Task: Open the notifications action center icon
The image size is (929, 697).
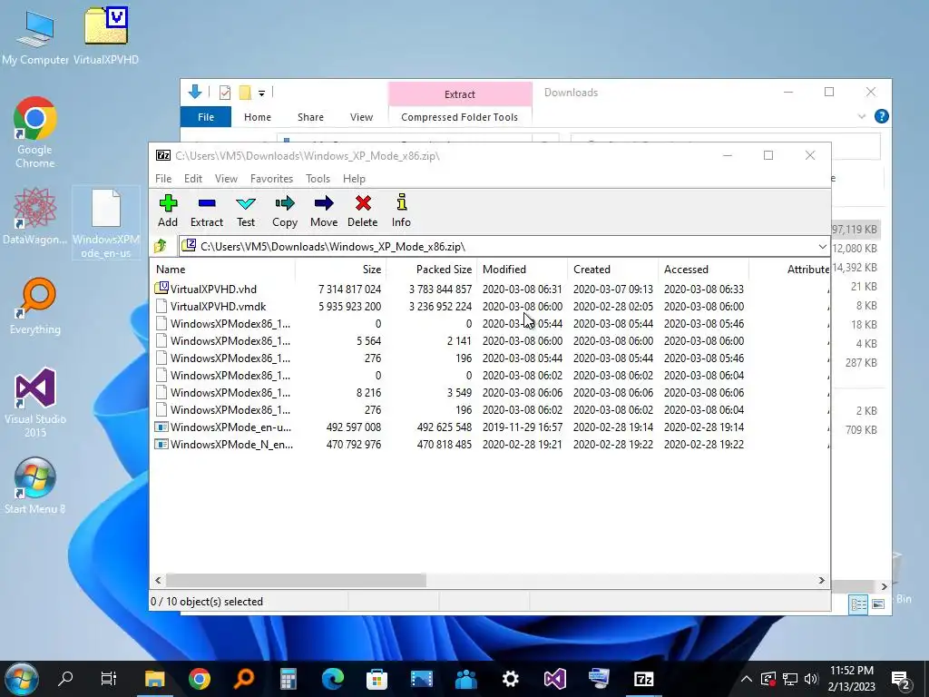Action: [x=901, y=679]
